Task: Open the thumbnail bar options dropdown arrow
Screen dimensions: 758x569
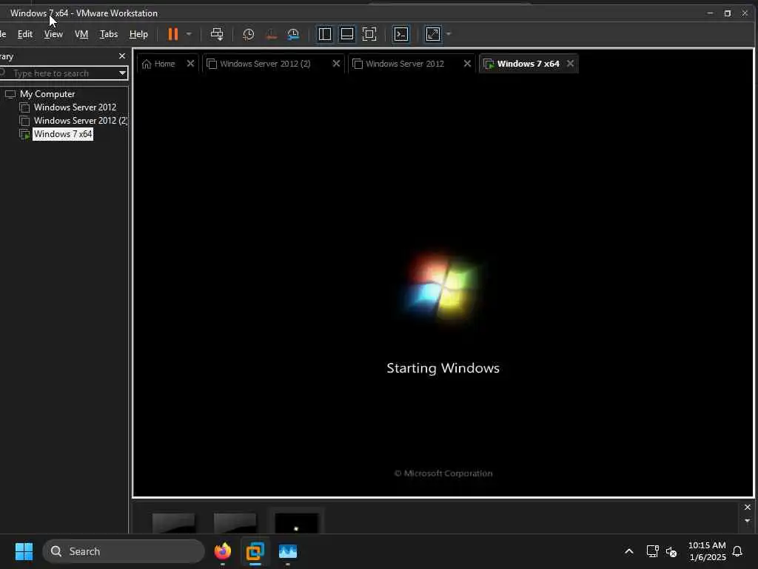Action: click(x=748, y=521)
